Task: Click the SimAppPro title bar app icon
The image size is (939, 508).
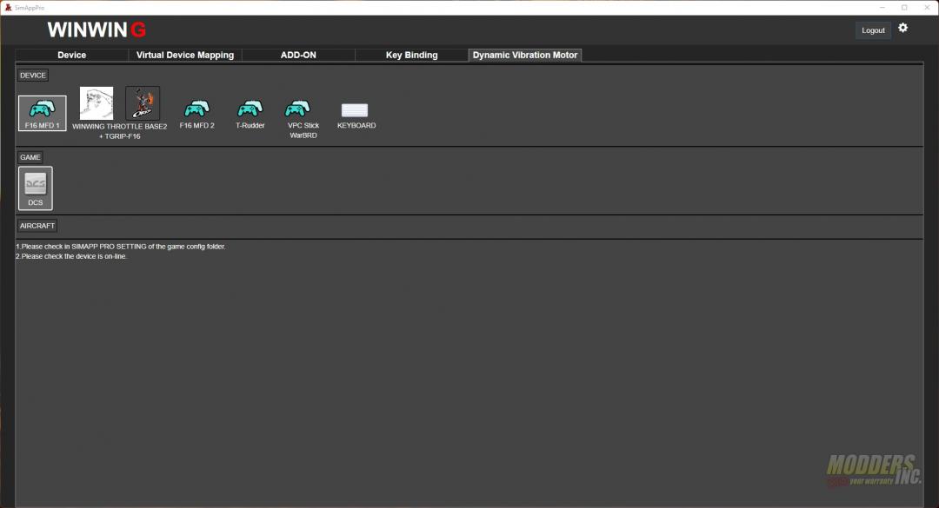Action: [x=6, y=7]
